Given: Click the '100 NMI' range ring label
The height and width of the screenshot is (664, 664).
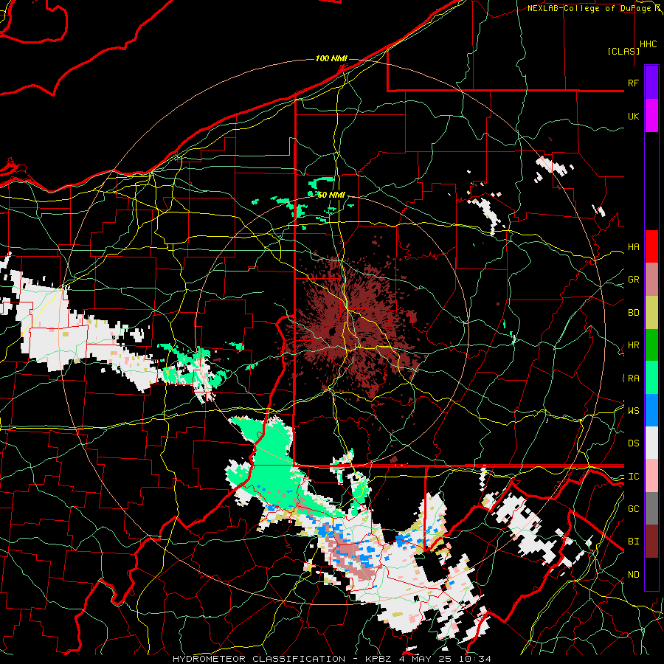Looking at the screenshot, I should [331, 58].
